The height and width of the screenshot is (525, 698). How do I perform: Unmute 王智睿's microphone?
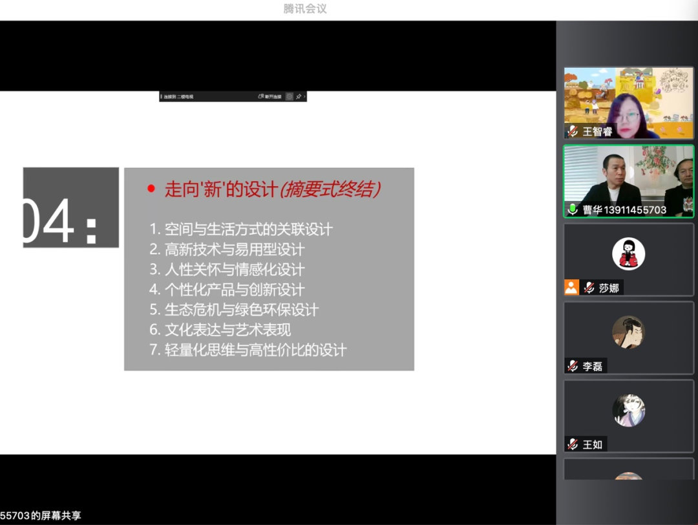(571, 132)
